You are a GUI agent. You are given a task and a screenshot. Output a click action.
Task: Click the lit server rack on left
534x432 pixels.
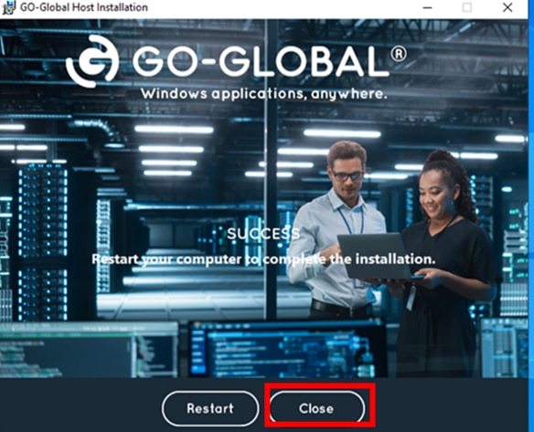pos(43,241)
